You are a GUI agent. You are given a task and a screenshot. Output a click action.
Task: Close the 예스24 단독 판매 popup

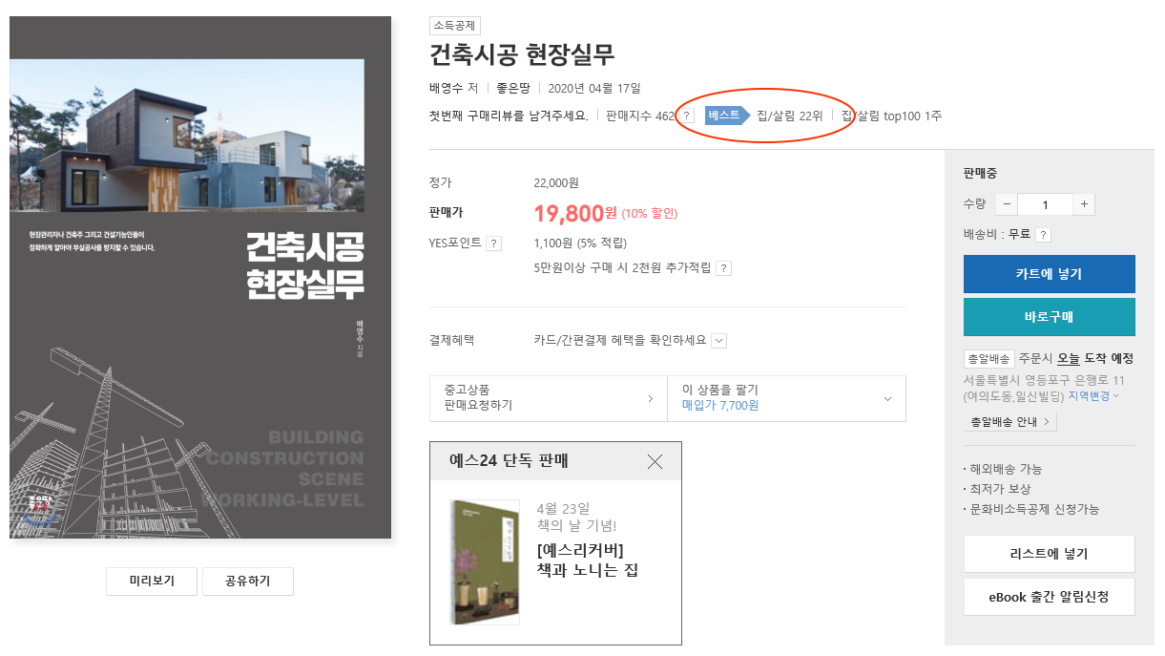pyautogui.click(x=655, y=461)
